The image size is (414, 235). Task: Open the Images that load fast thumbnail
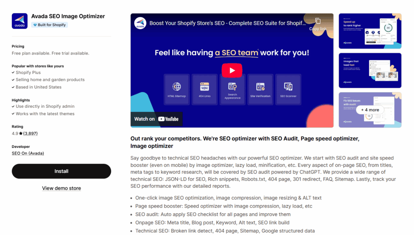pyautogui.click(x=370, y=70)
